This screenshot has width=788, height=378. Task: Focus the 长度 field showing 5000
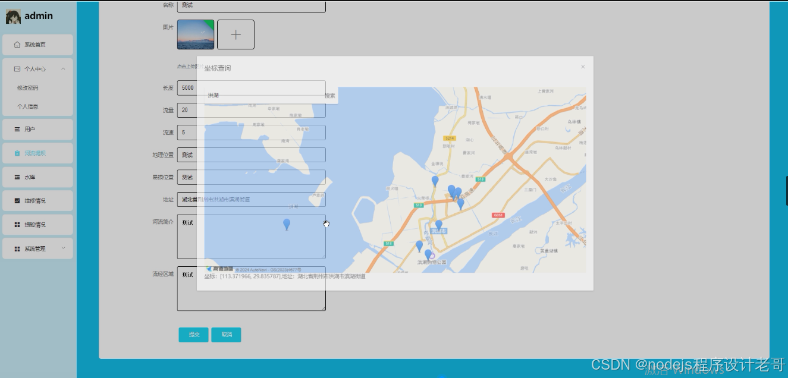click(x=252, y=88)
